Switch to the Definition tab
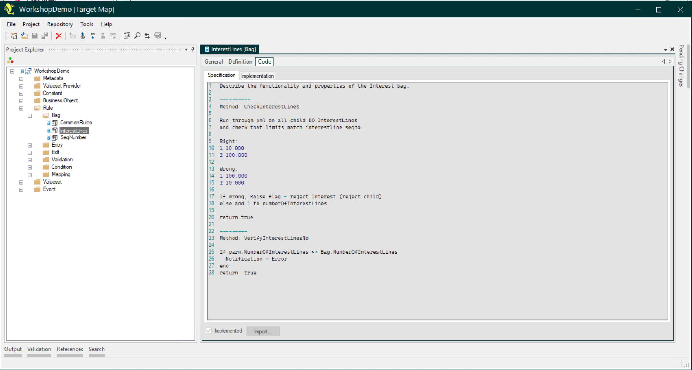The width and height of the screenshot is (692, 370). coord(240,62)
